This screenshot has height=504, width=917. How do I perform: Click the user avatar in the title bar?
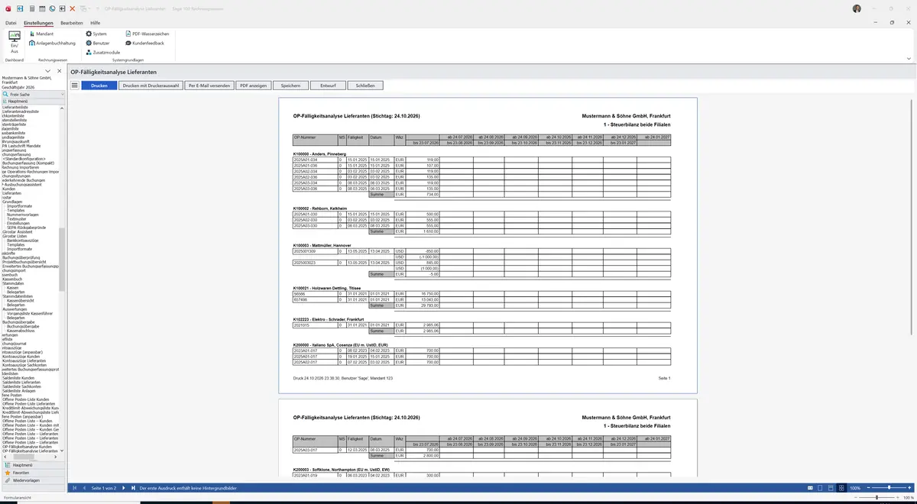pos(857,8)
